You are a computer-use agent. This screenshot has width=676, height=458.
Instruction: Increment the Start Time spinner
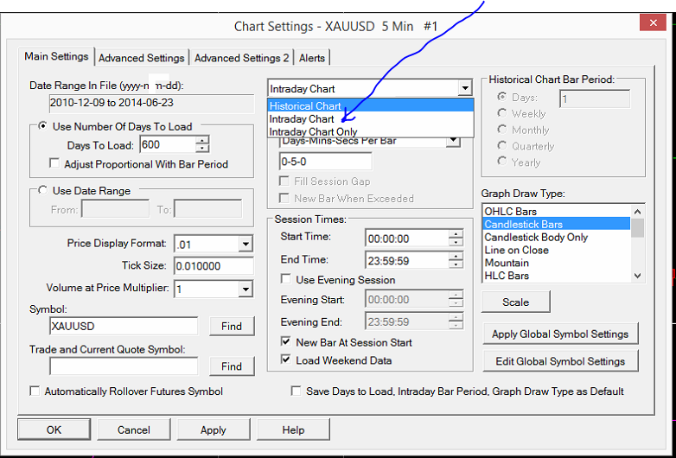(456, 234)
